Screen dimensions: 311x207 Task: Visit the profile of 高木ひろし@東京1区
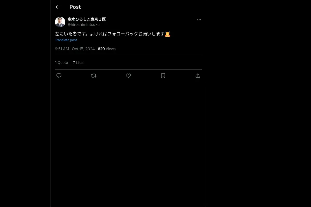coord(87,19)
